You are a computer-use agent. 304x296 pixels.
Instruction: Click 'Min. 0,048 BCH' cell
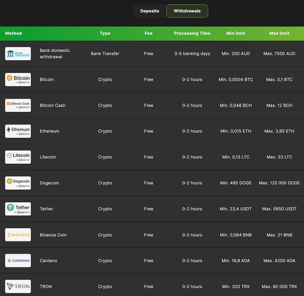(x=236, y=105)
